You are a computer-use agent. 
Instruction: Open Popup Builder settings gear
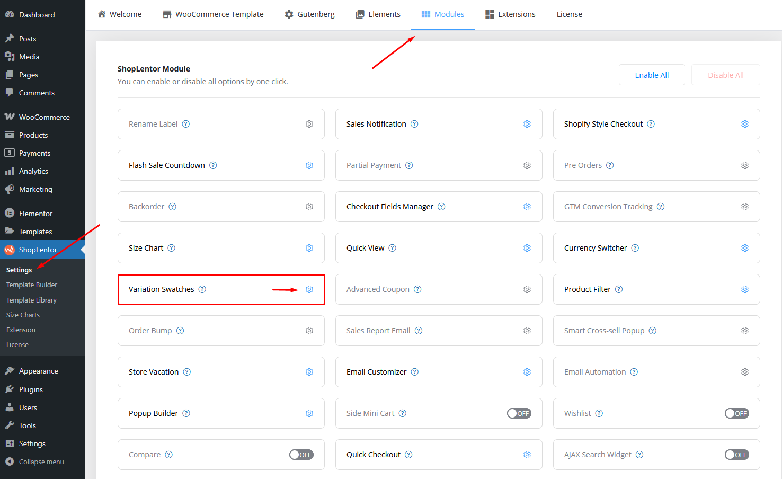pos(309,413)
